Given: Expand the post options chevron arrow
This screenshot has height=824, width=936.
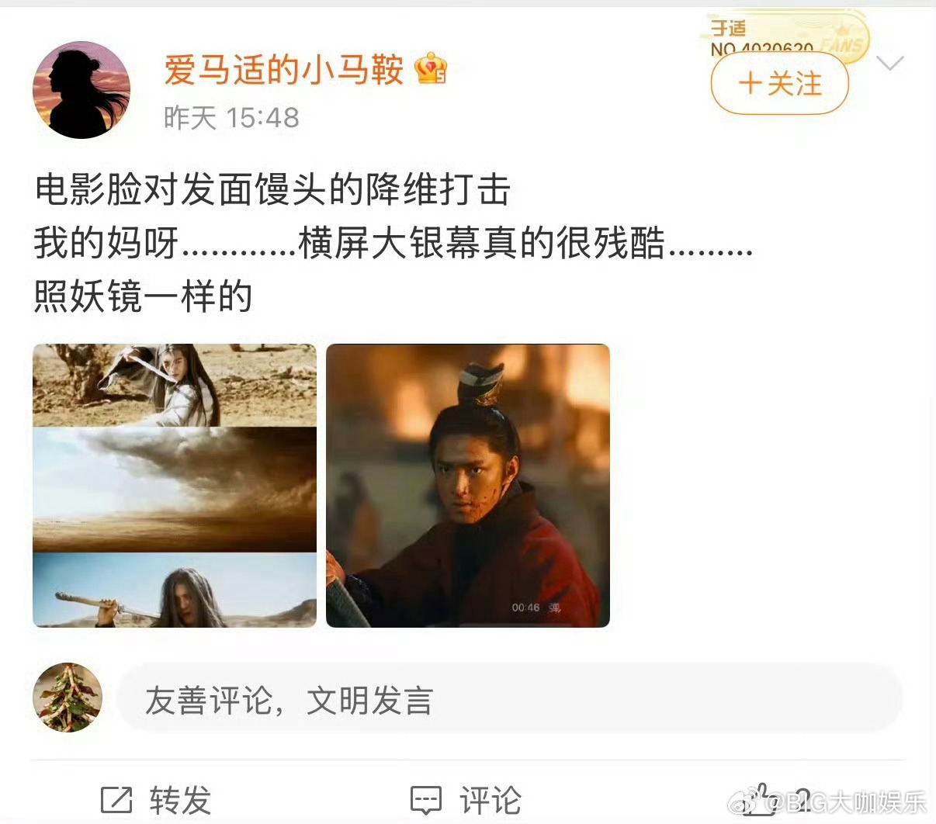Looking at the screenshot, I should point(889,63).
